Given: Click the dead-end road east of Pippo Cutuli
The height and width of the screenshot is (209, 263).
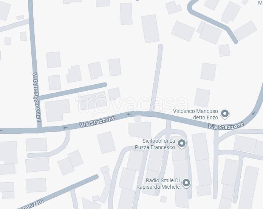Looking at the screenshot, I should click(73, 91).
